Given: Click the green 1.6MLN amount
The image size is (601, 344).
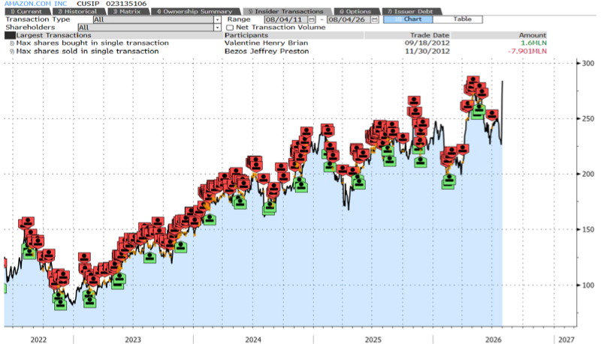Looking at the screenshot, I should pyautogui.click(x=533, y=43).
